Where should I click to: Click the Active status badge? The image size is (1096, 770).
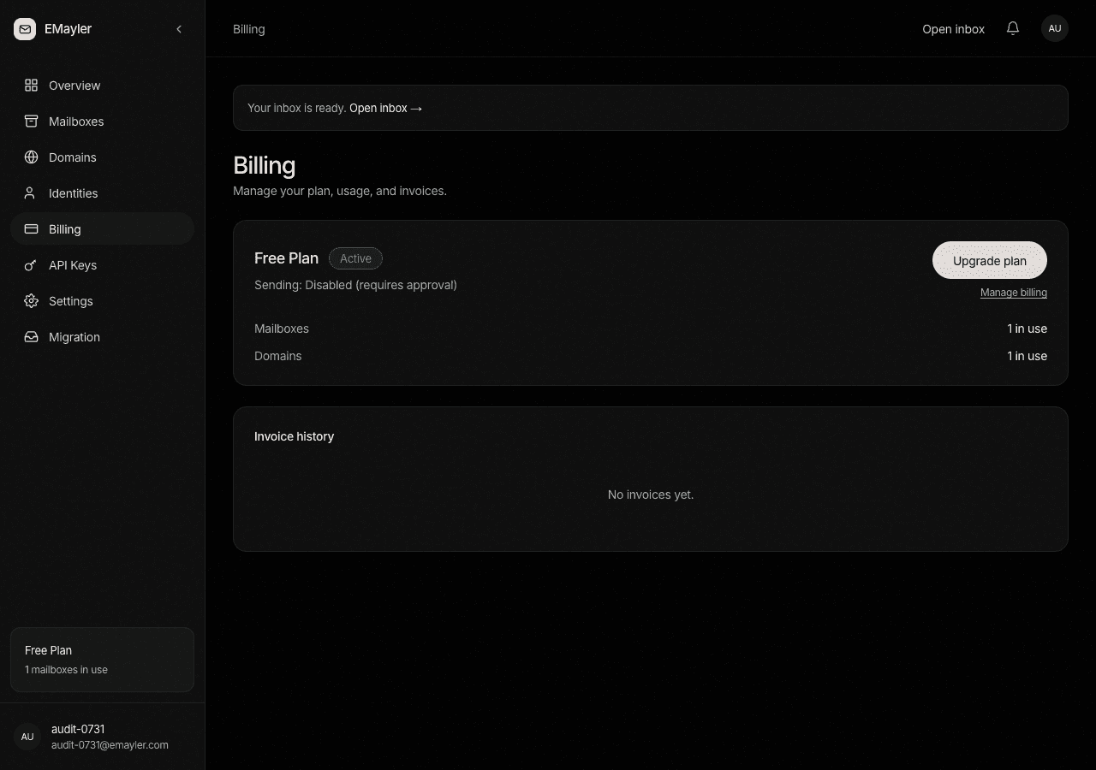click(x=355, y=258)
